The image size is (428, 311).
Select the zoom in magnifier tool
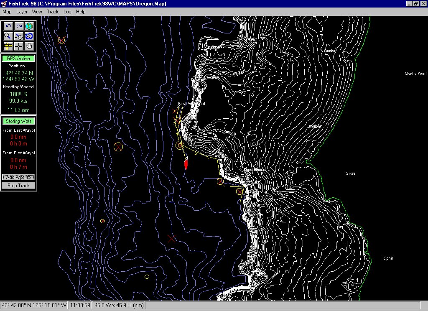(8, 36)
